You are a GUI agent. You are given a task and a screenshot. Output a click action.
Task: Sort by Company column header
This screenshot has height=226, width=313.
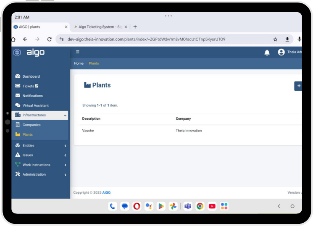tap(183, 118)
